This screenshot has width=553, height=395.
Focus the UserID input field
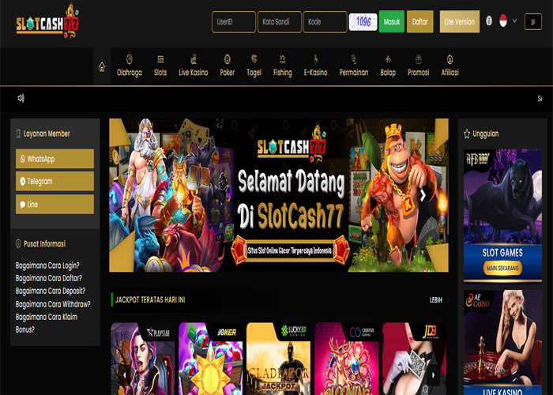coord(234,22)
